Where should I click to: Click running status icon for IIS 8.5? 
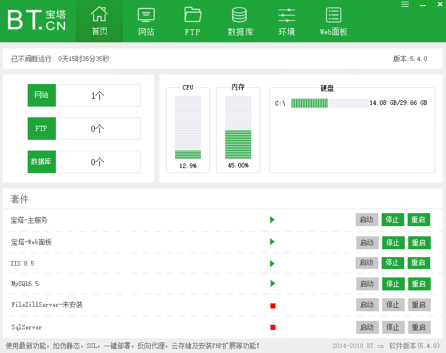pos(272,264)
